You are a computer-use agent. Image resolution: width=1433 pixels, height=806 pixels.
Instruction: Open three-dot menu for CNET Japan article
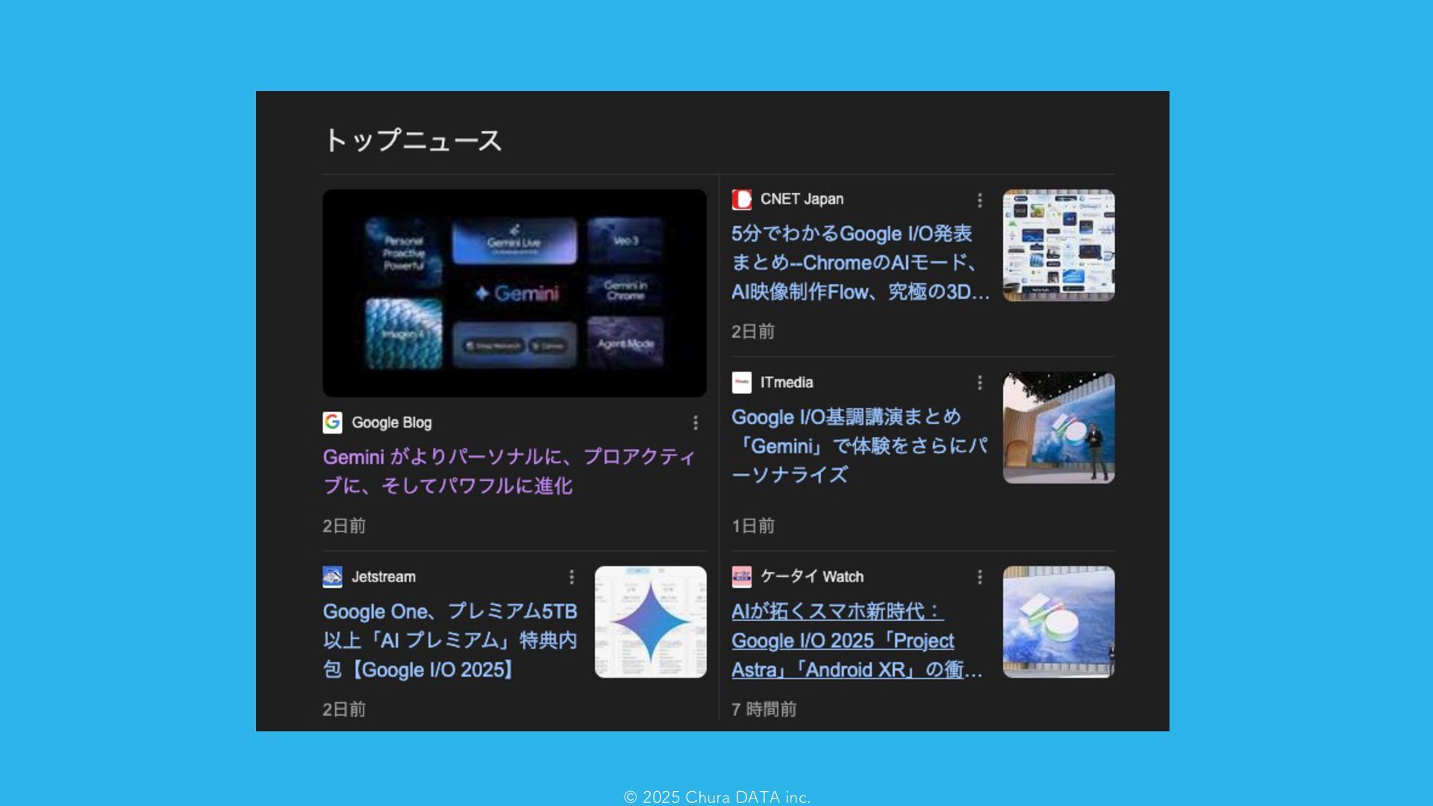coord(980,200)
